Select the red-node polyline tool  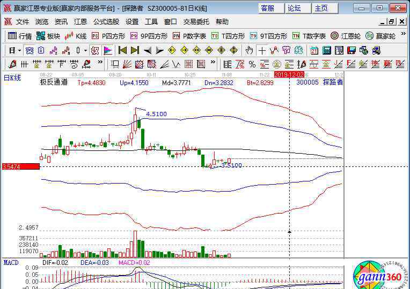click(x=274, y=50)
